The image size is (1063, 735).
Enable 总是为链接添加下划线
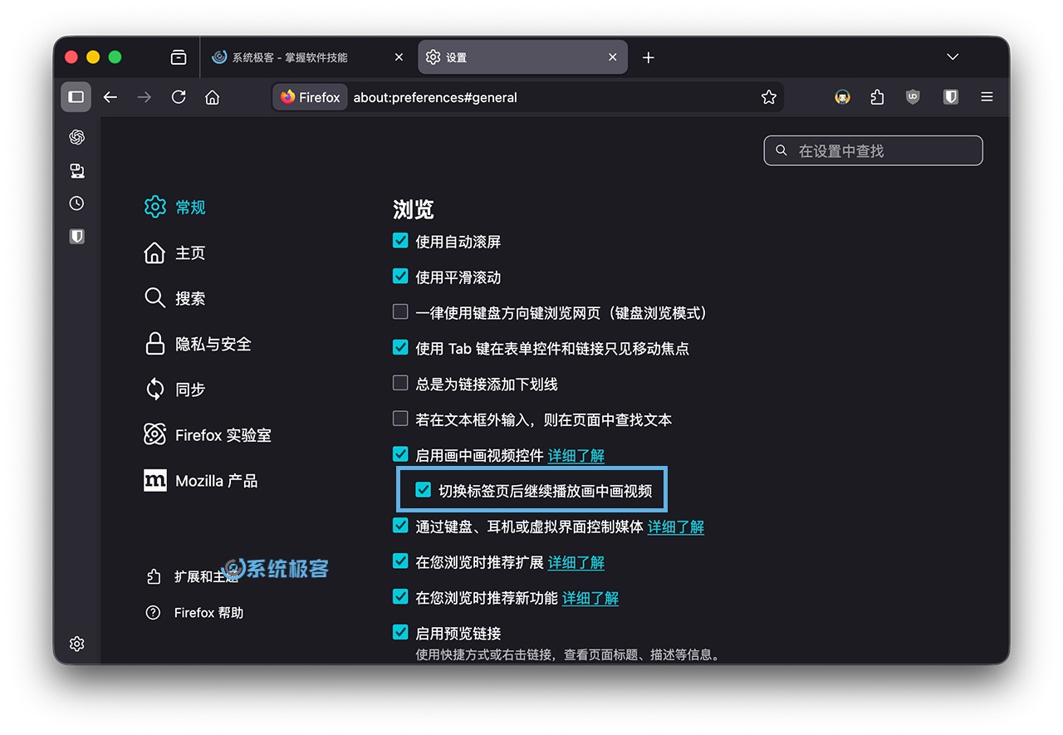click(400, 383)
